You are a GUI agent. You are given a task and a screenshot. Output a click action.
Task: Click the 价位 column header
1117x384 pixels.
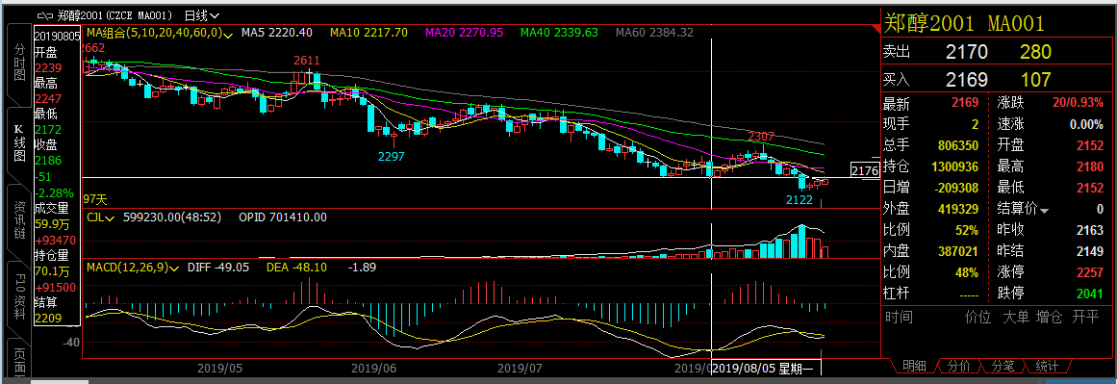[x=978, y=317]
